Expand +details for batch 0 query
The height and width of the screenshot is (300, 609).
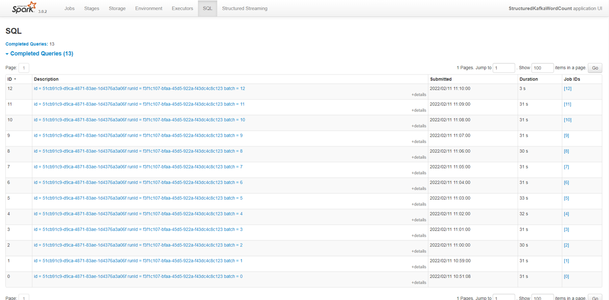419,283
